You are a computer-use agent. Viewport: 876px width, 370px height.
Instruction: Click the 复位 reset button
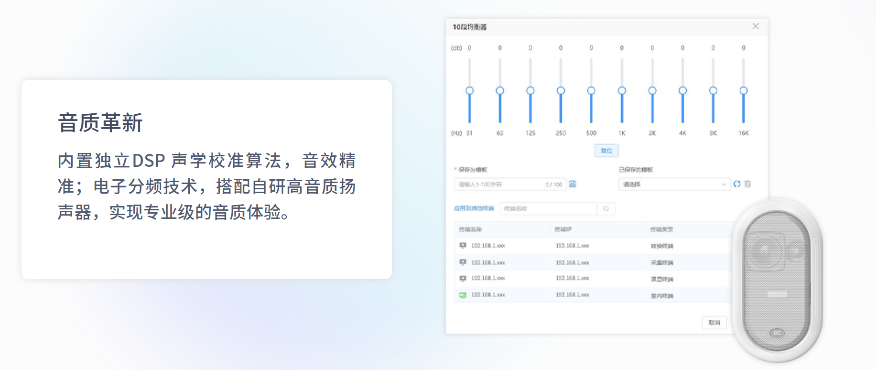[x=606, y=151]
